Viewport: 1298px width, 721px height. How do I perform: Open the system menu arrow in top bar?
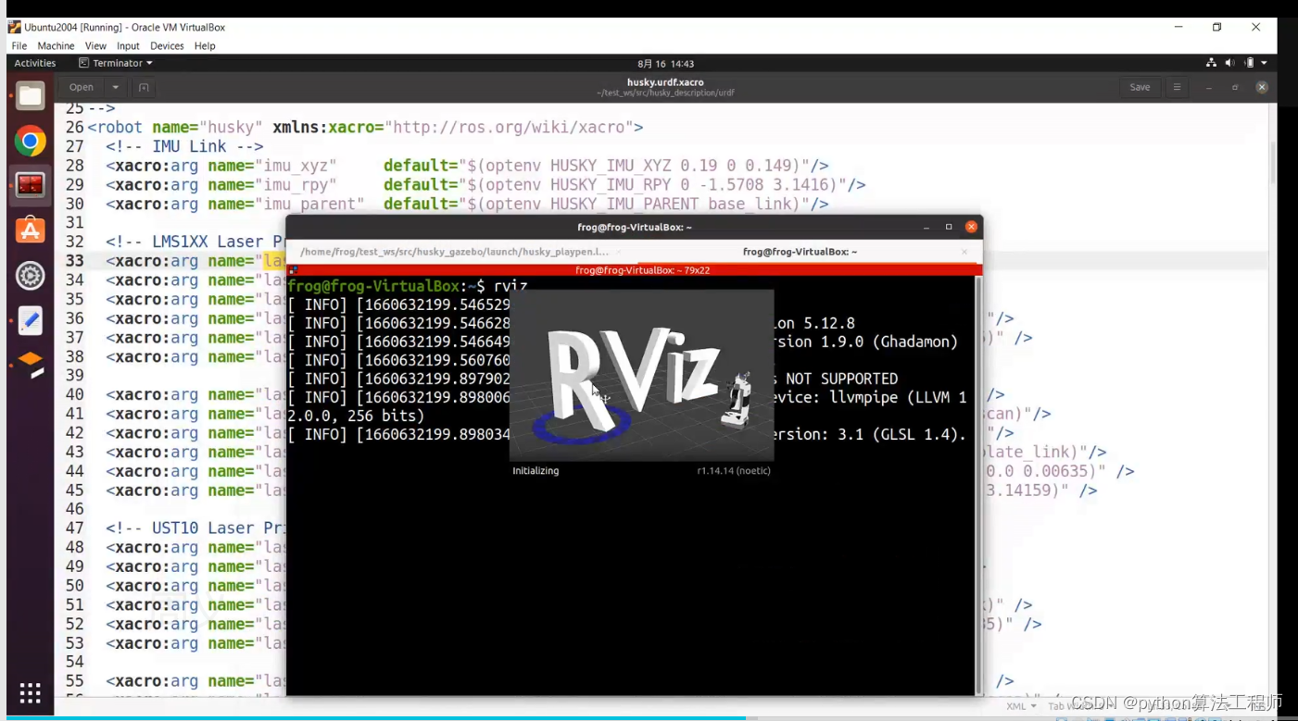(x=1264, y=63)
